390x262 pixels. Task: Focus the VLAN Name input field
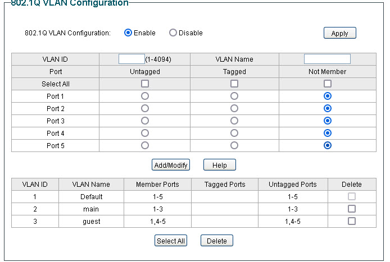click(327, 59)
